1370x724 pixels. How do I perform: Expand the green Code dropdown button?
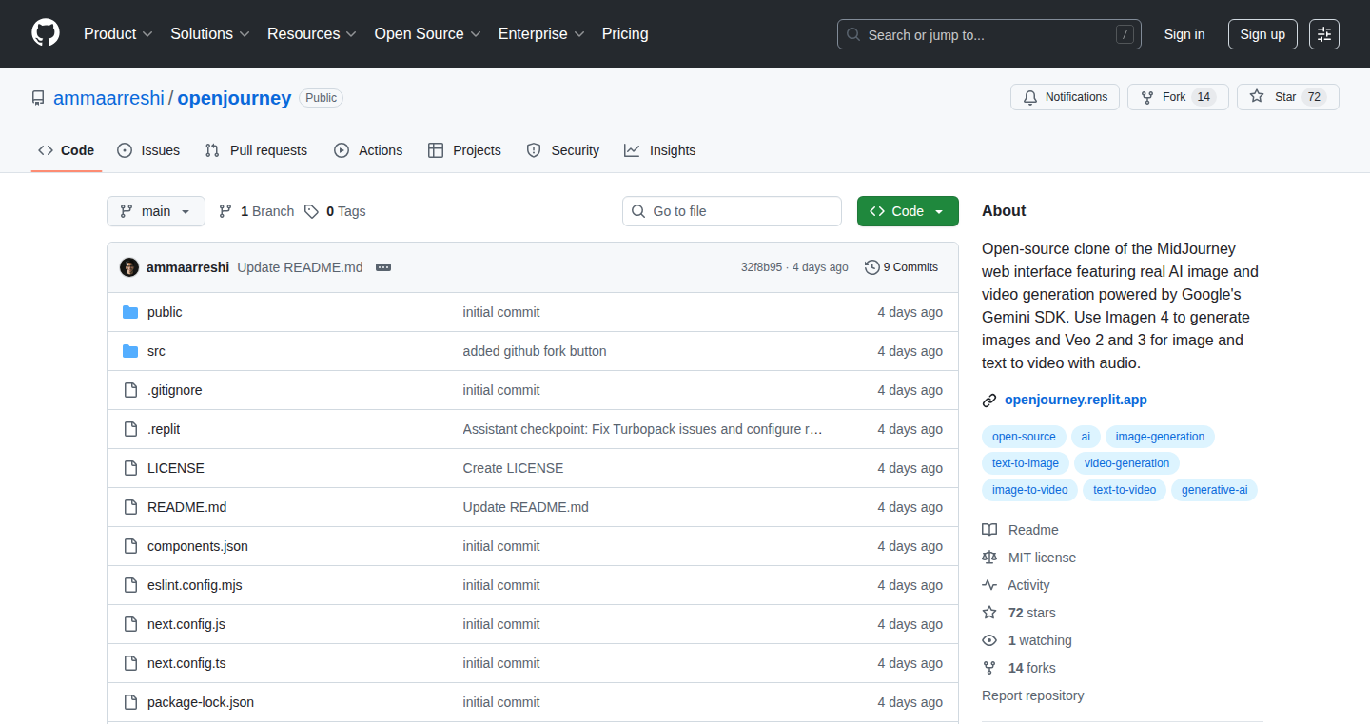(908, 211)
